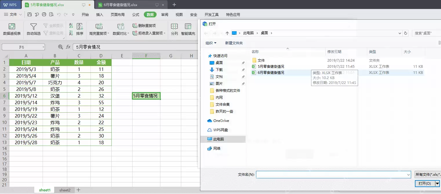Open the 组织 dropdown in Open dialog
Screen dimensions: 441x194
(211, 43)
